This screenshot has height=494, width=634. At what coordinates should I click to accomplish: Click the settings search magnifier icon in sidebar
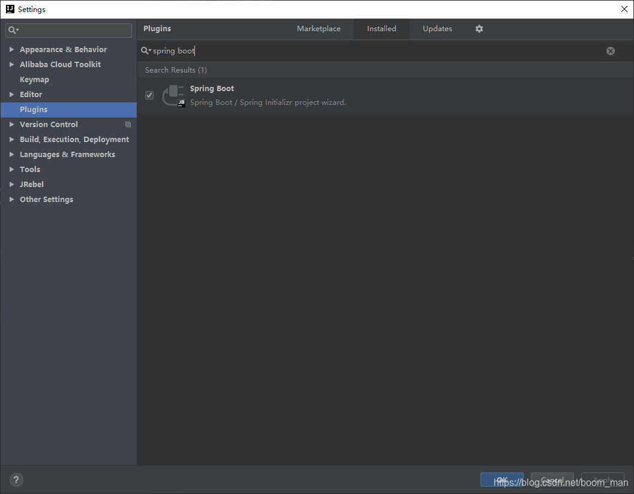click(13, 30)
